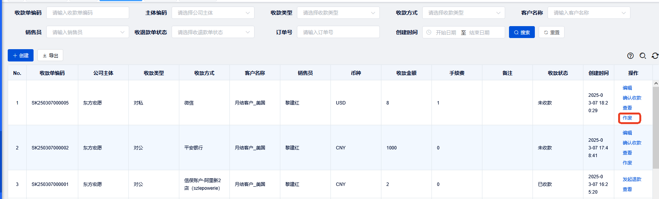Click the refresh icon above the table
The height and width of the screenshot is (199, 659).
pos(655,56)
